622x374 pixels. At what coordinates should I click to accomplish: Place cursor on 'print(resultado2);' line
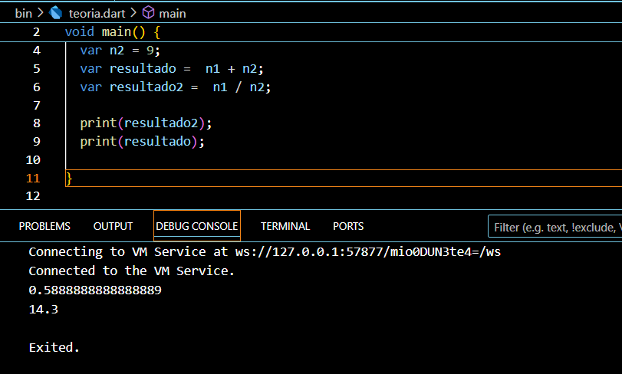pyautogui.click(x=145, y=123)
